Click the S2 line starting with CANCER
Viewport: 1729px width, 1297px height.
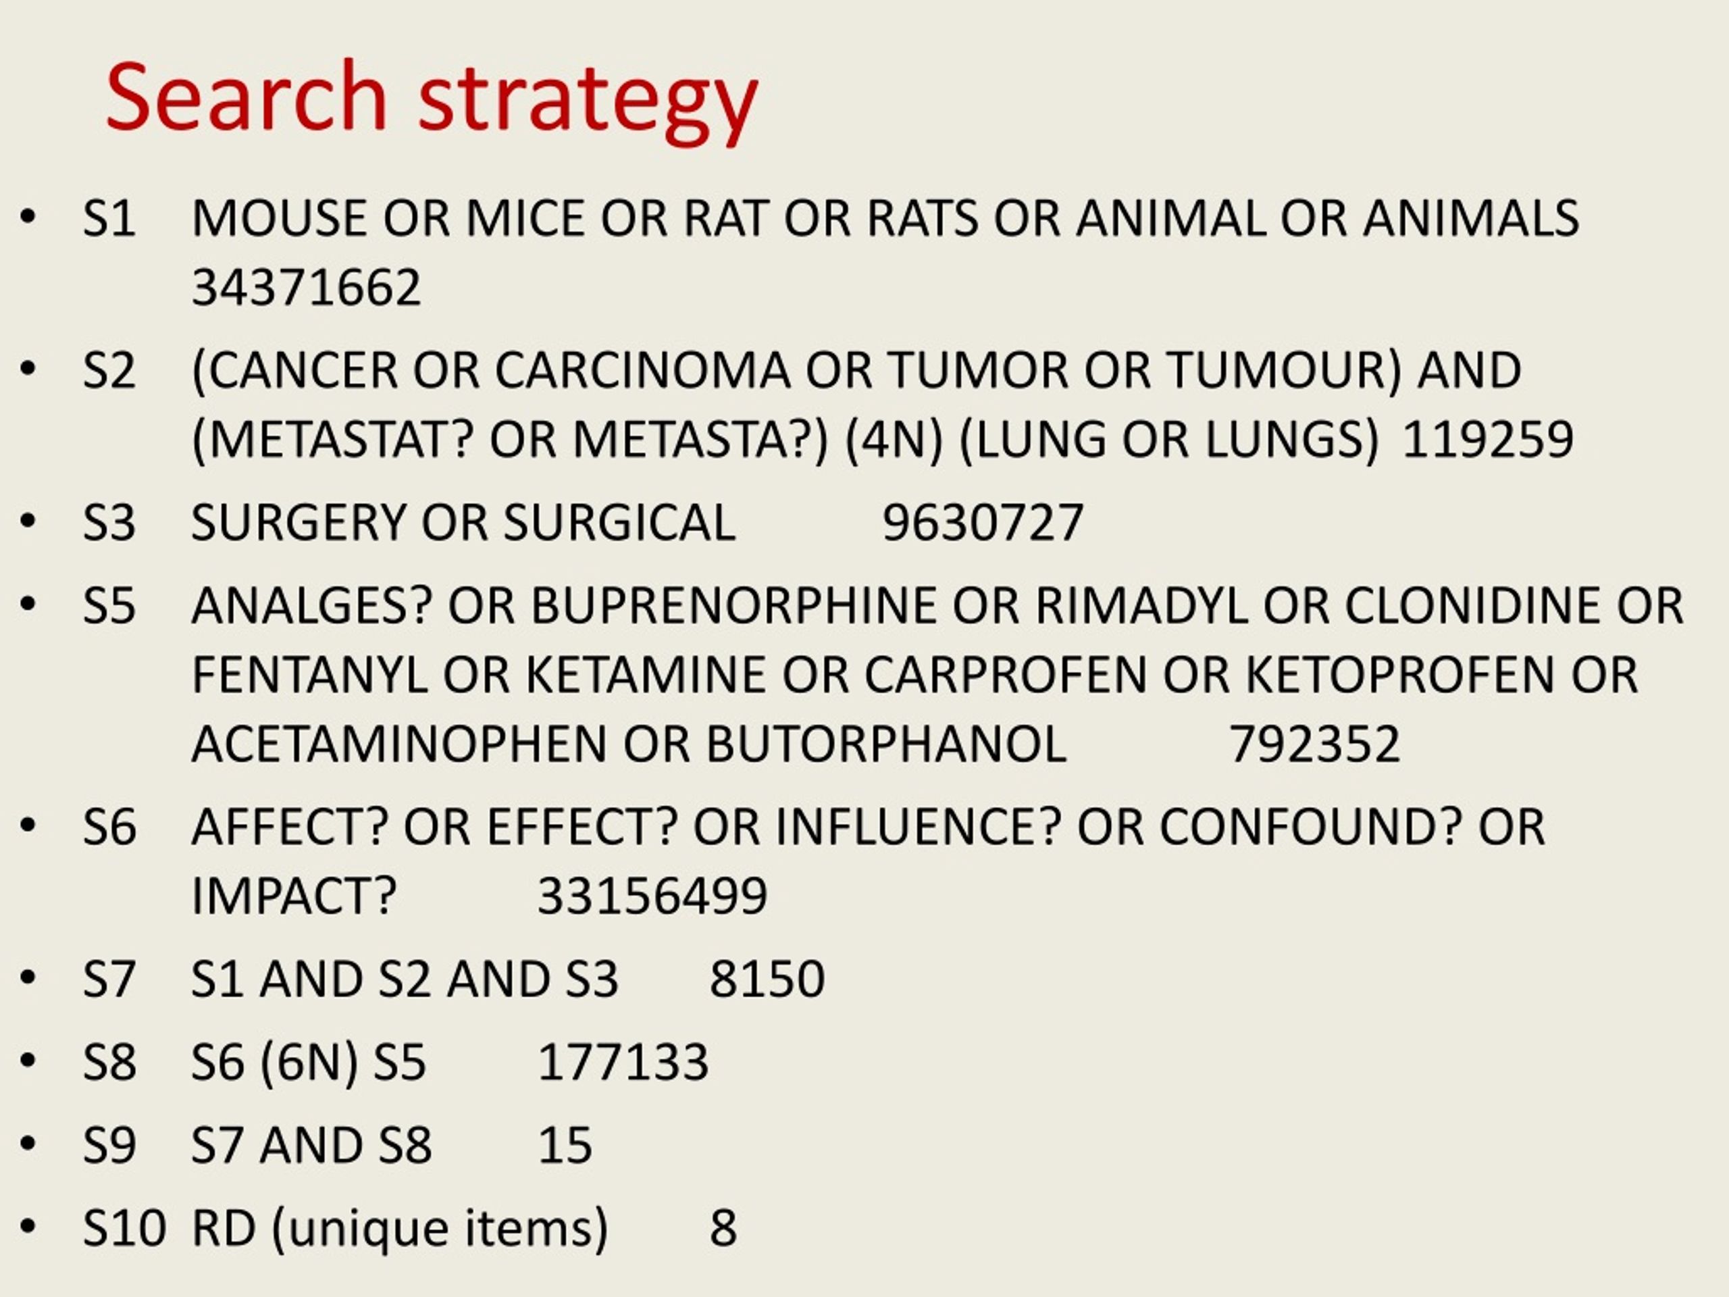pos(856,371)
